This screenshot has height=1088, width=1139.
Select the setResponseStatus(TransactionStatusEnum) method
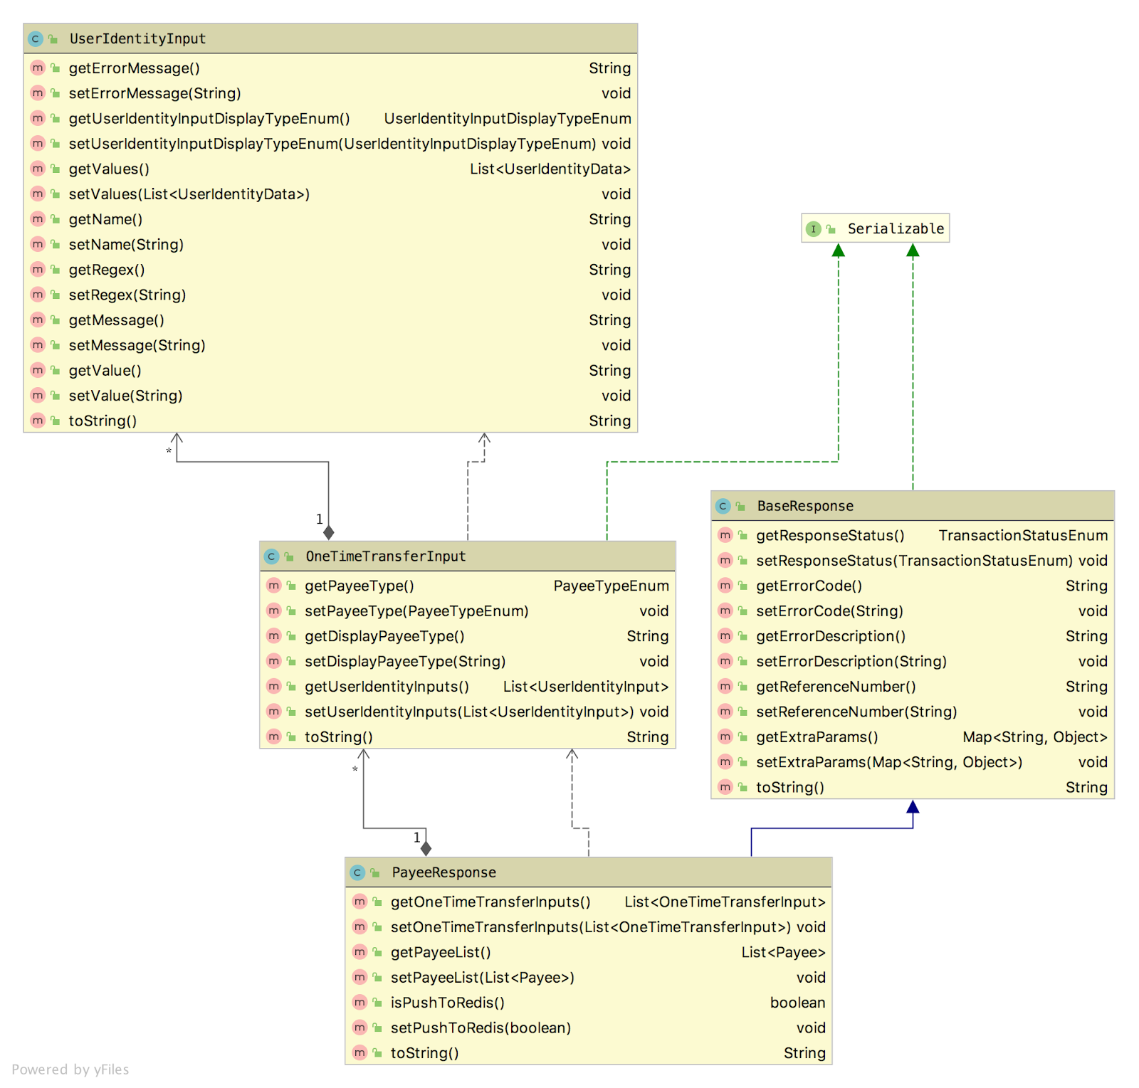(x=913, y=561)
